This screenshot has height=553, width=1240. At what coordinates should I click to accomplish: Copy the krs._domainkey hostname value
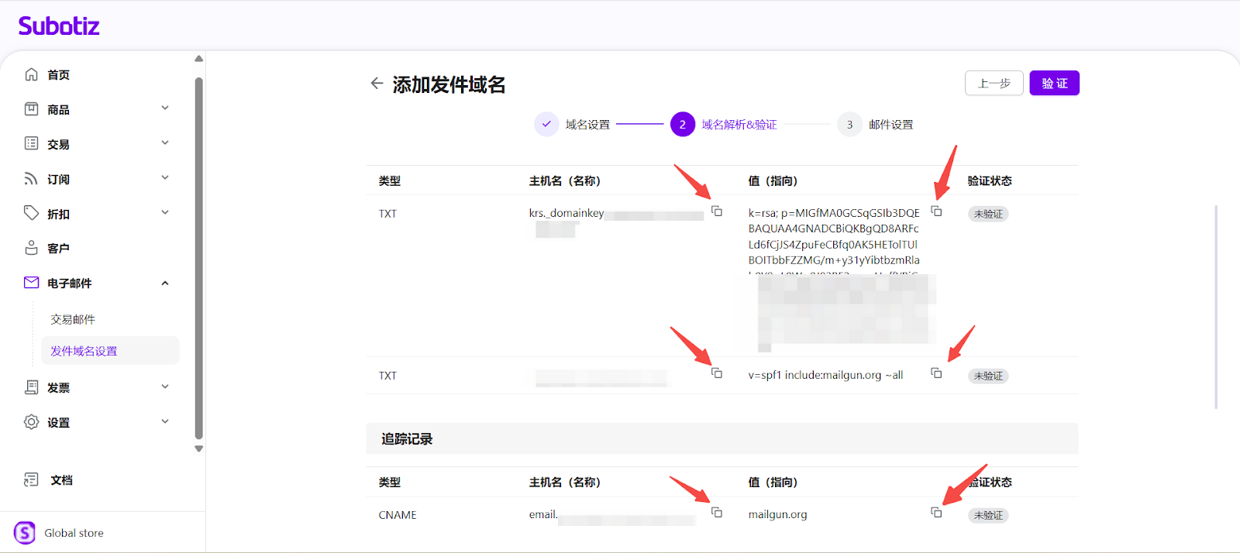(x=717, y=211)
